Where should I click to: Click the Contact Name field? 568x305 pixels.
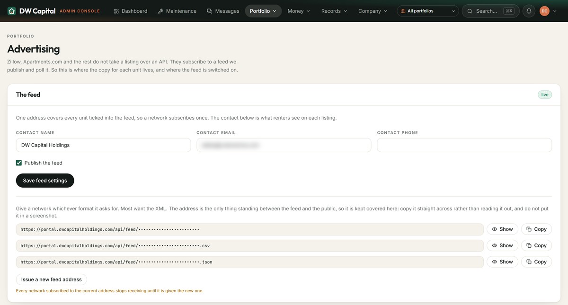point(103,145)
